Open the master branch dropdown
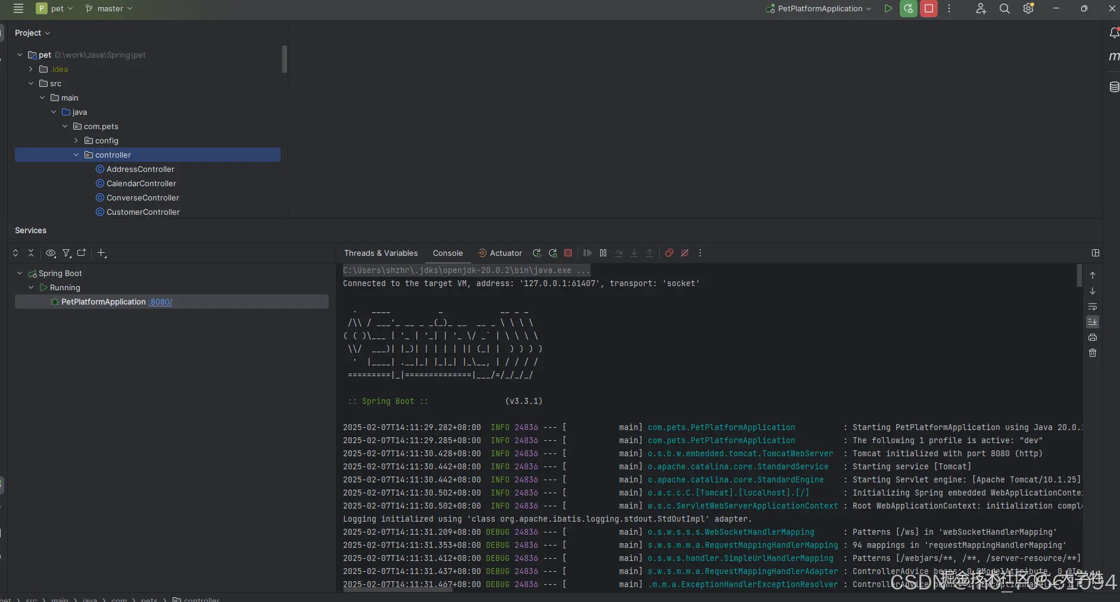1120x602 pixels. (x=110, y=9)
